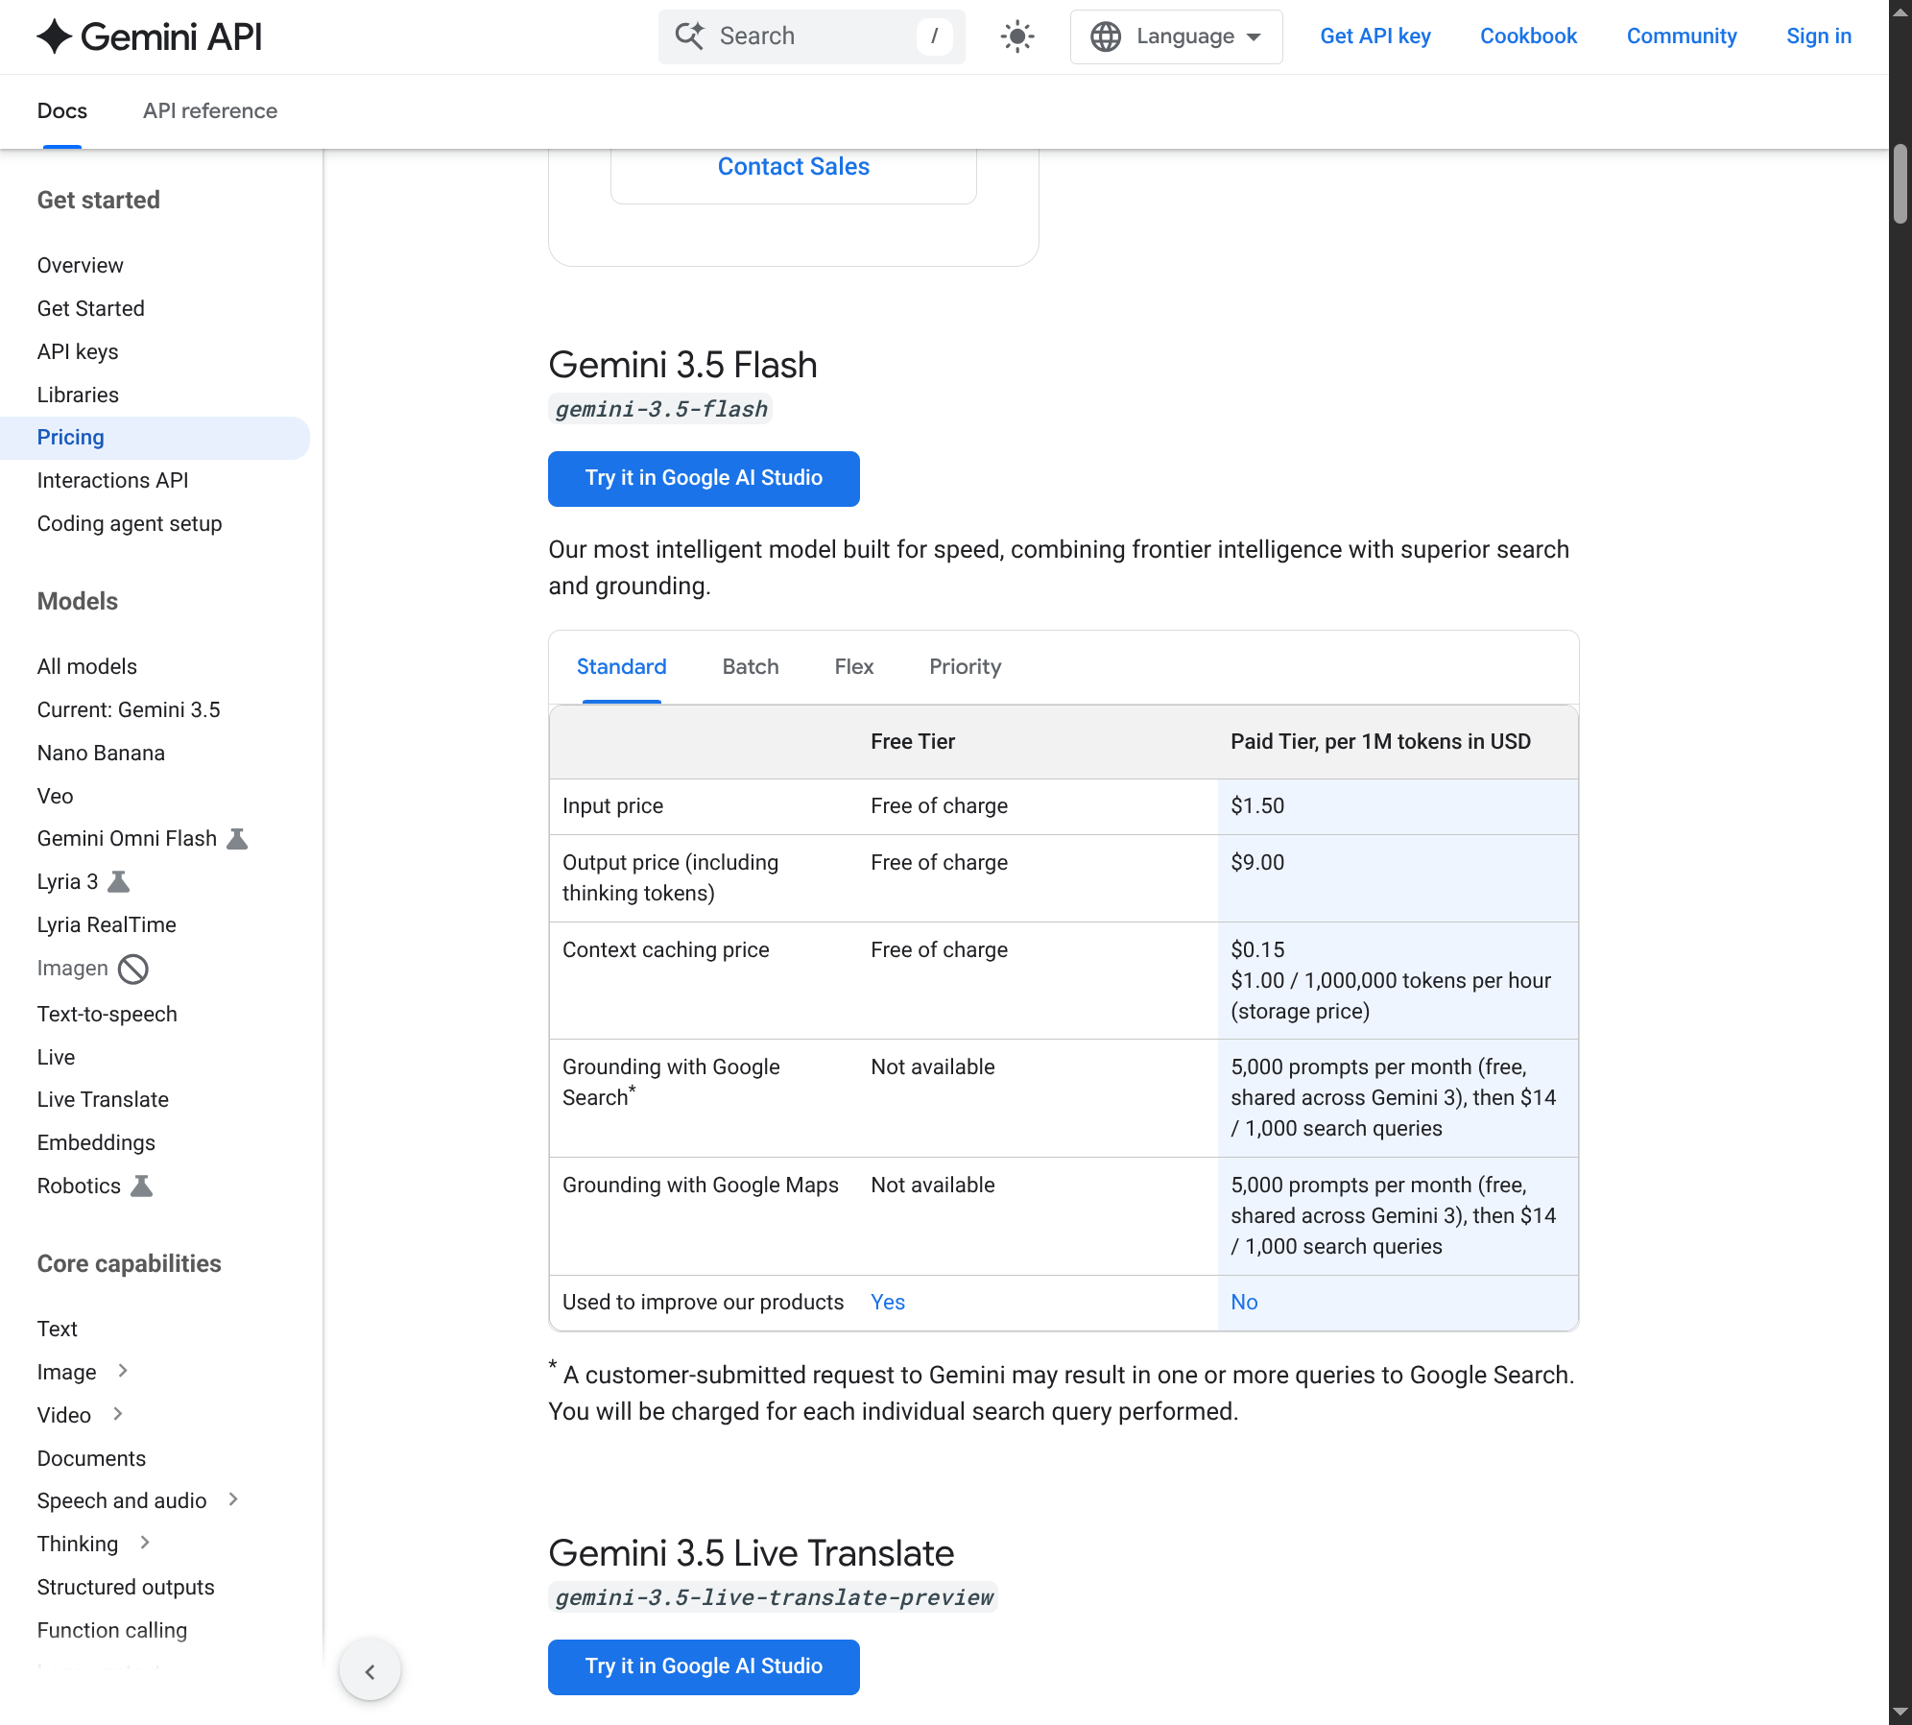Click the Gemini API star logo
Screen dimensions: 1912x1725
click(55, 36)
